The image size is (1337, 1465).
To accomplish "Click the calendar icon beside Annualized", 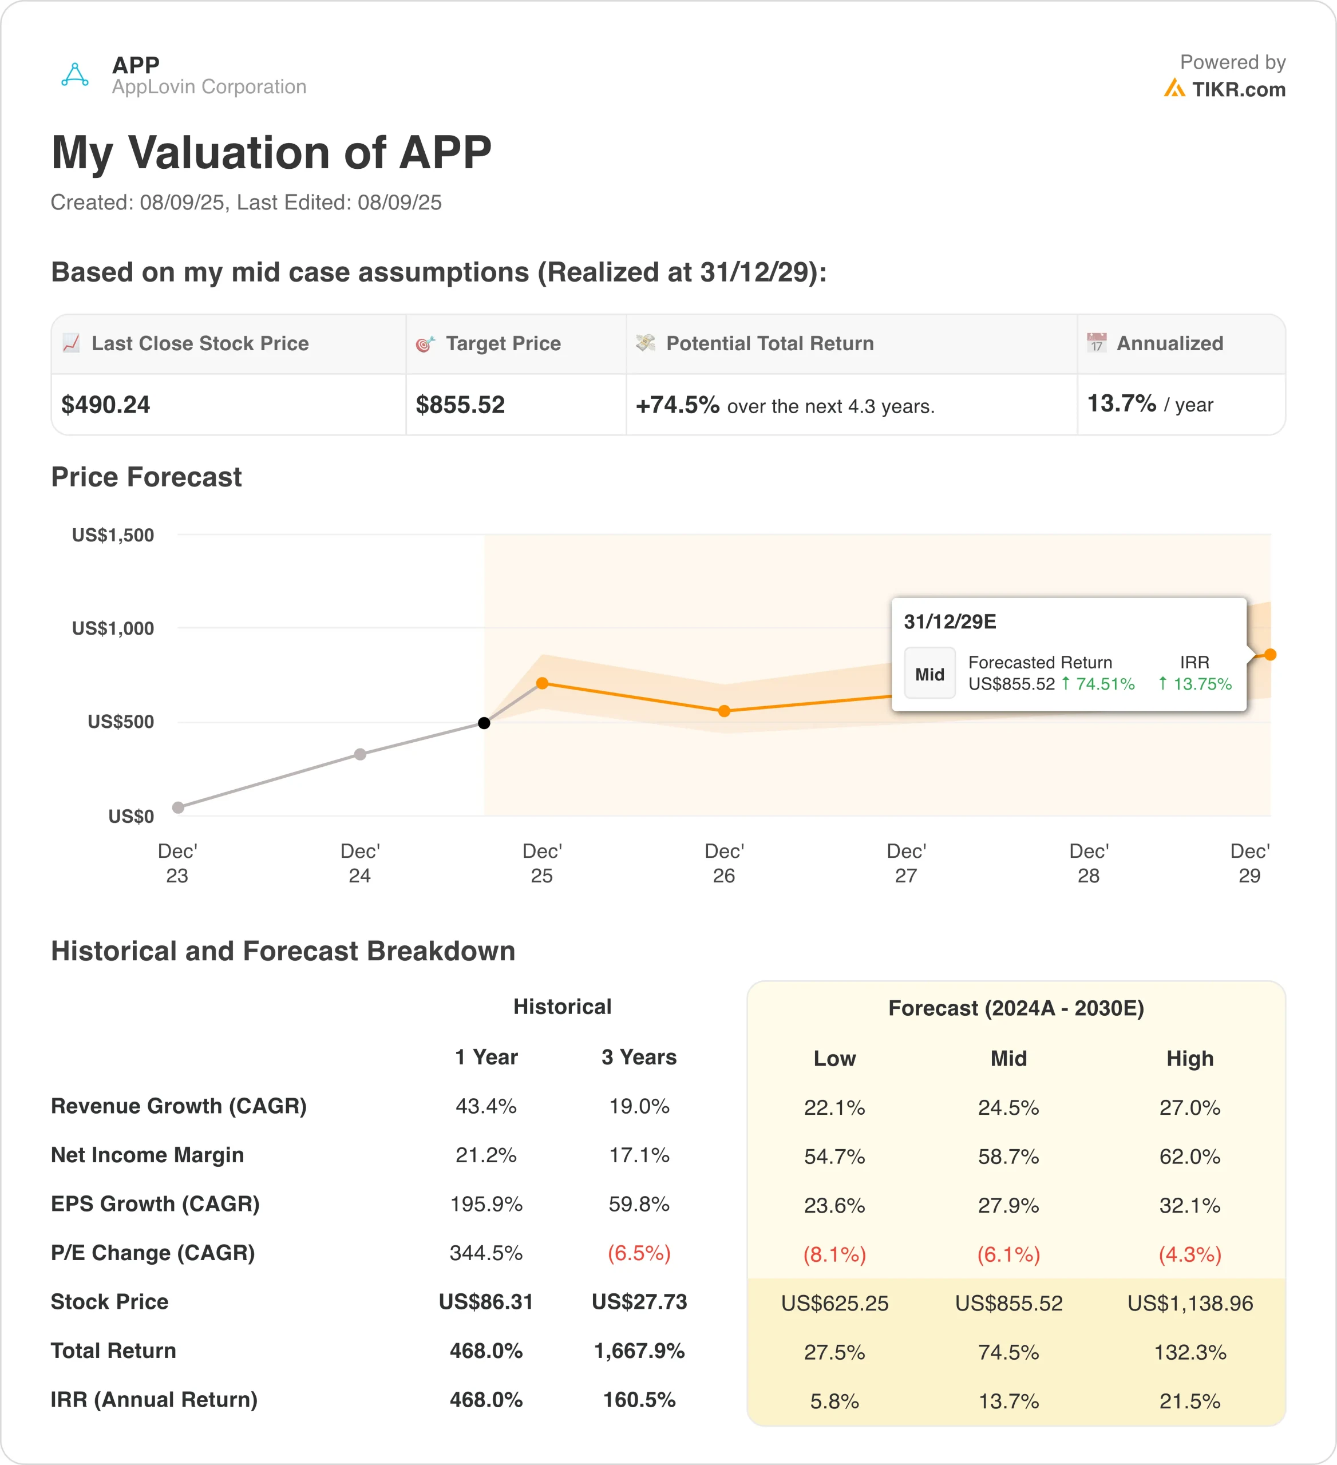I will (x=1097, y=342).
